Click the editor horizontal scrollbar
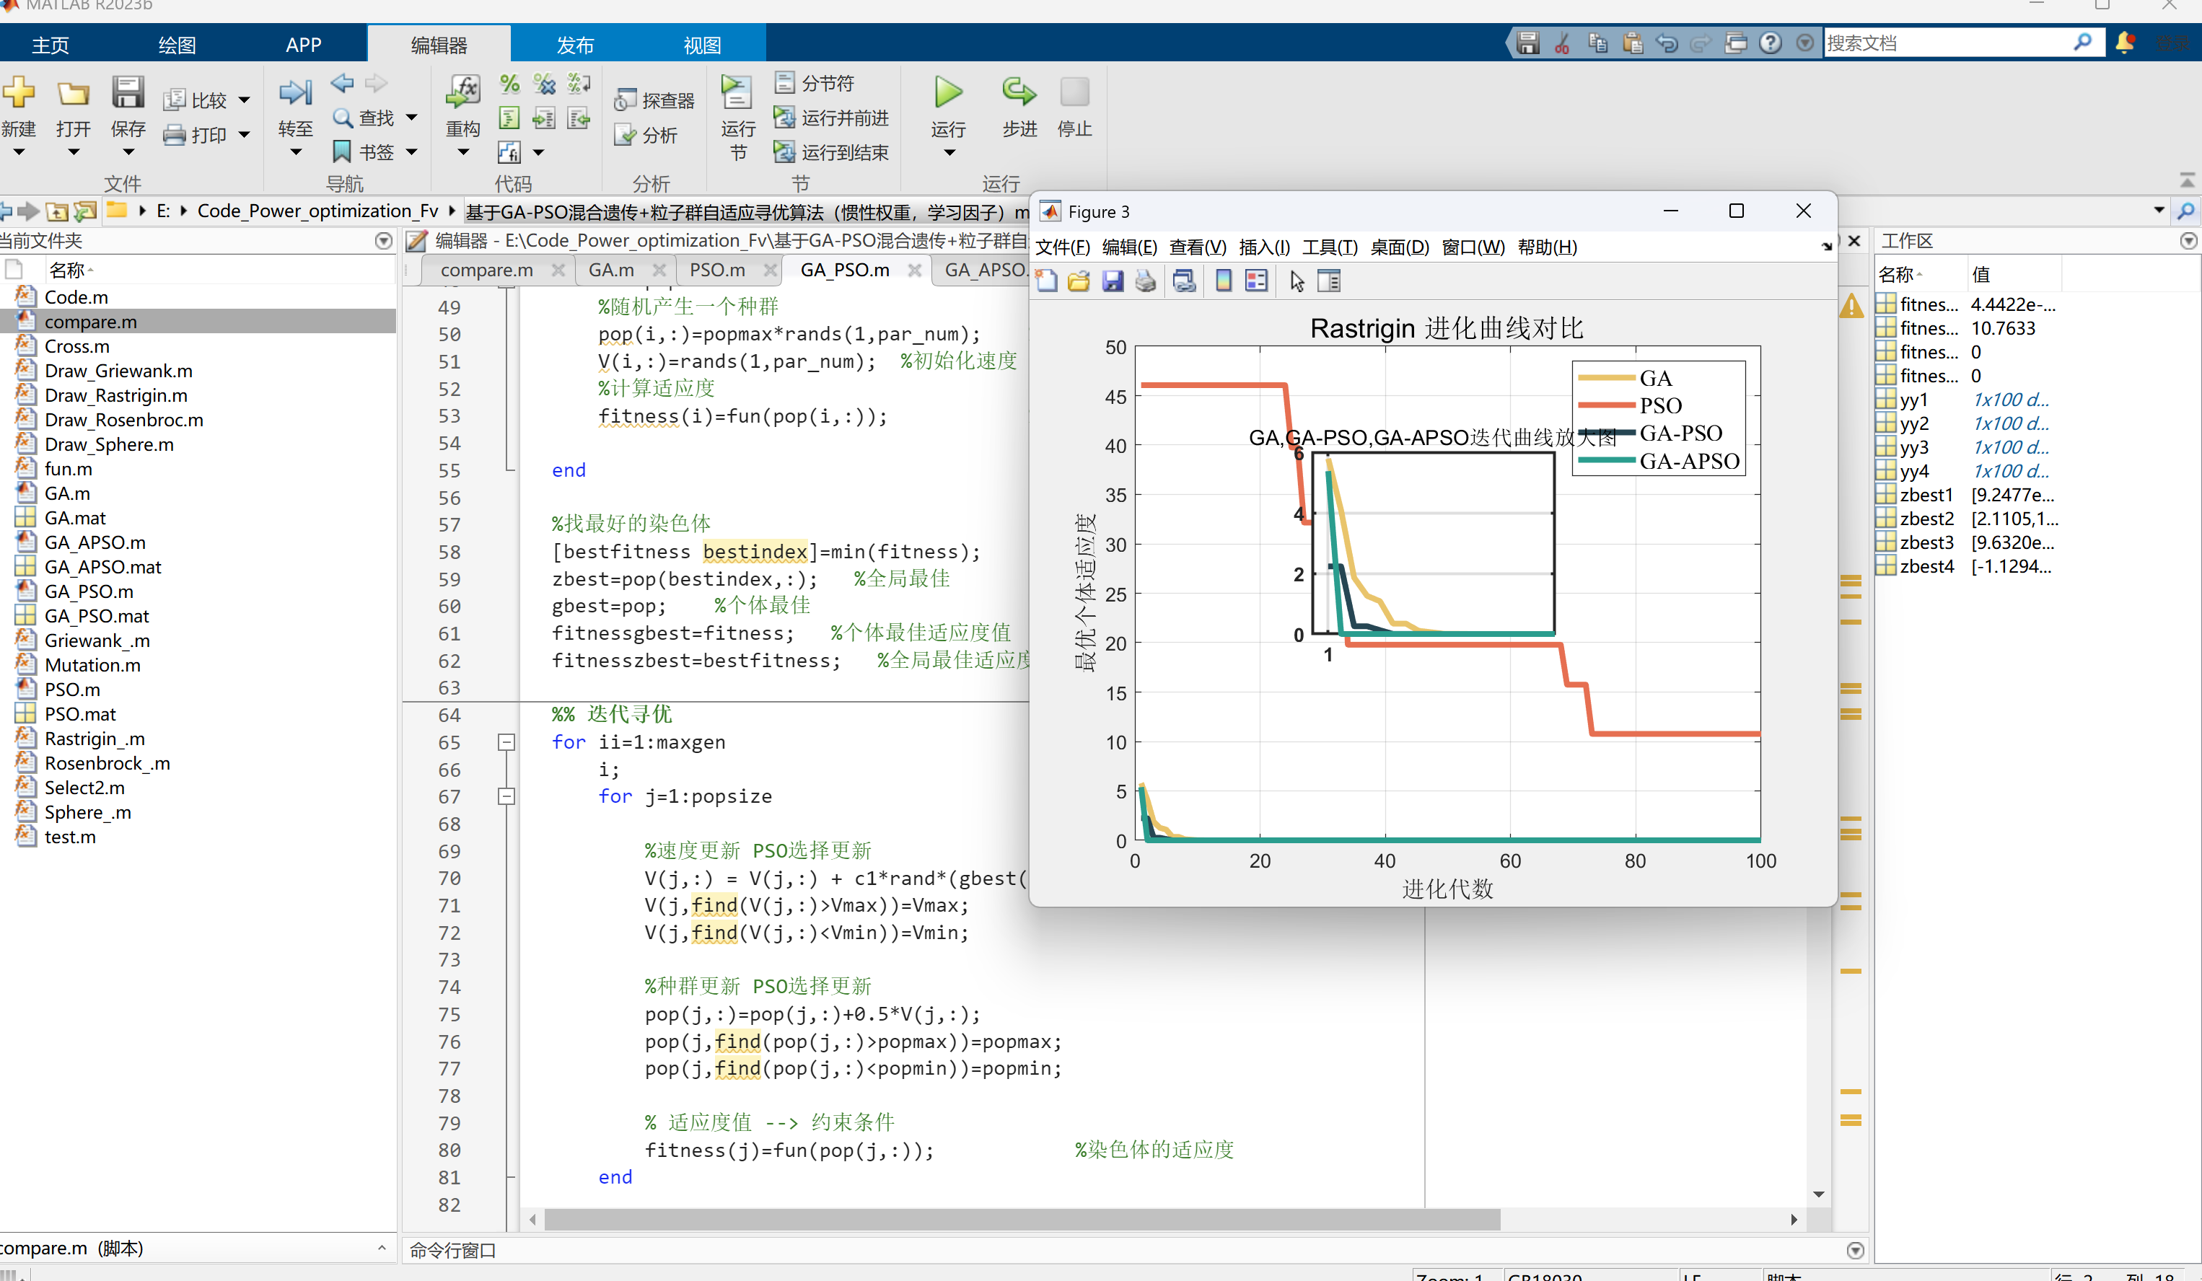This screenshot has height=1281, width=2202. [x=1021, y=1218]
